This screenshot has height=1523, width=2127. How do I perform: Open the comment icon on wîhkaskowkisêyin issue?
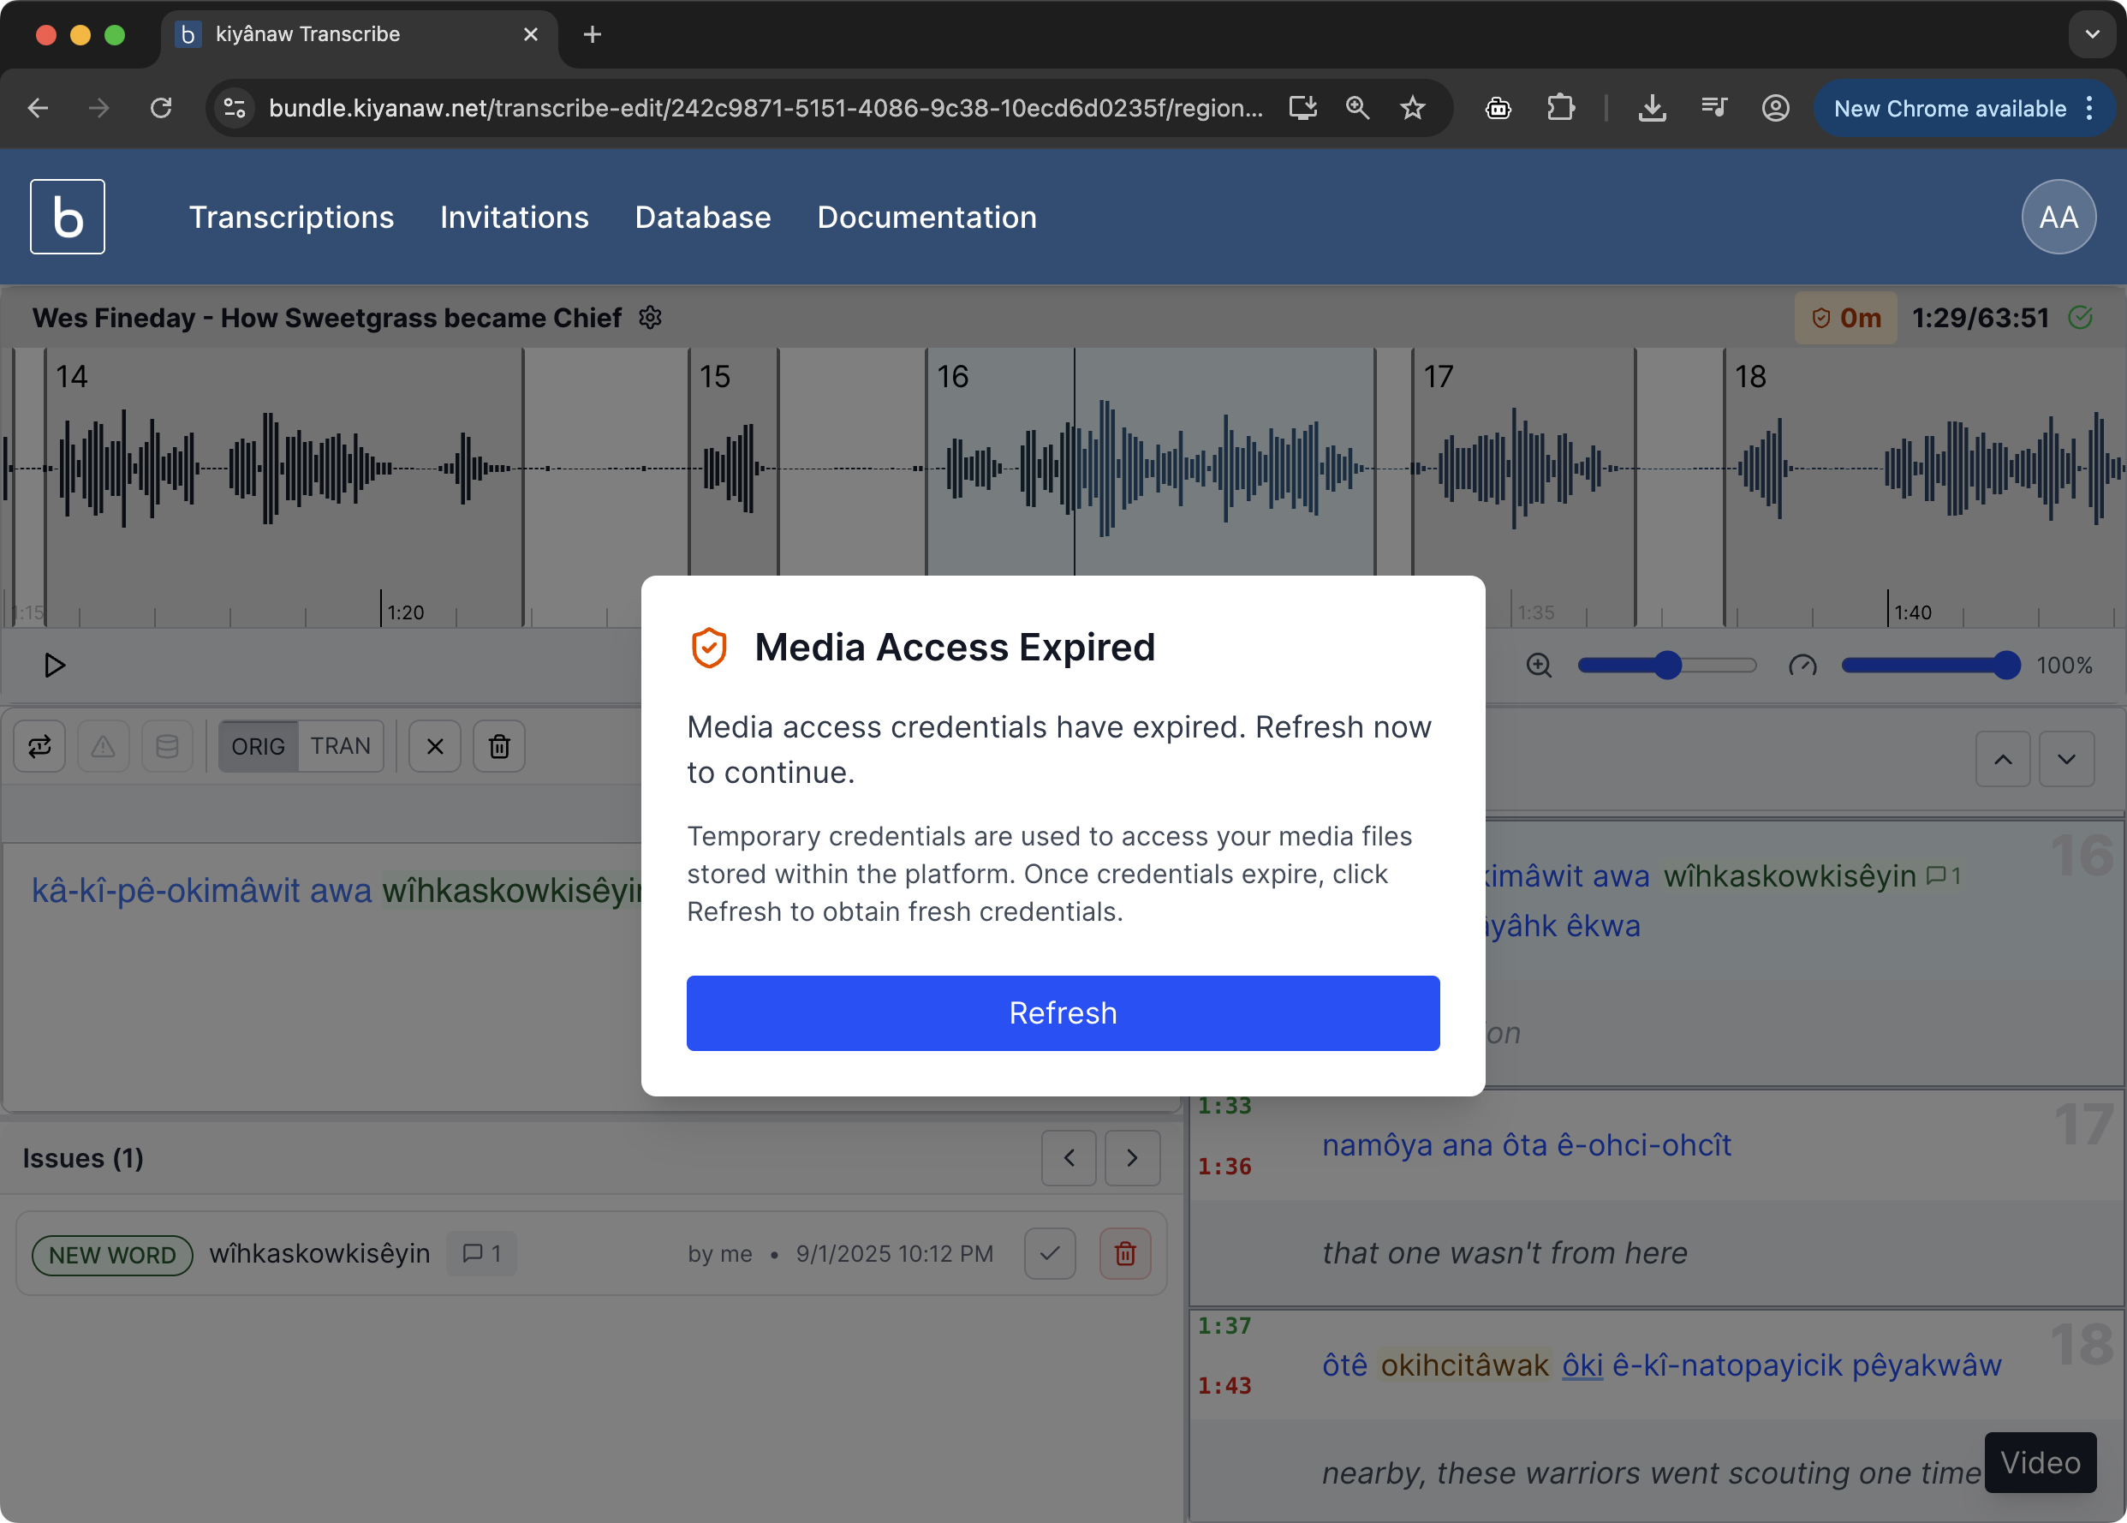(481, 1253)
